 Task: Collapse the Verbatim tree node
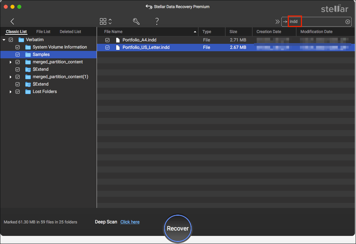[4, 40]
